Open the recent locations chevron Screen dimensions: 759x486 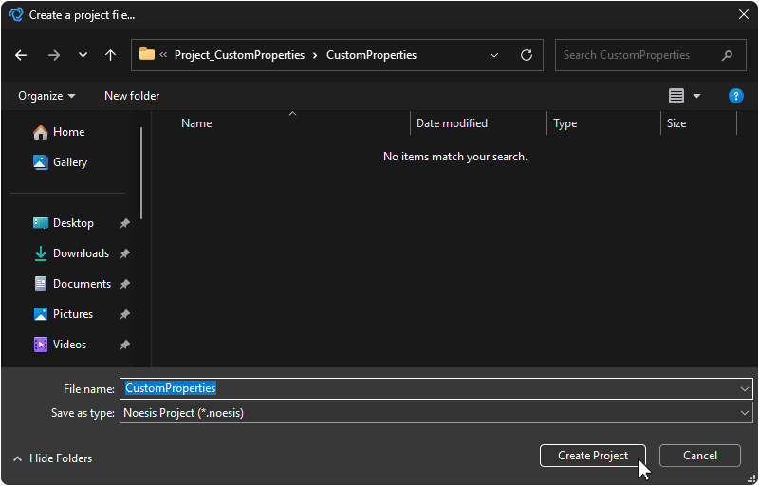pyautogui.click(x=83, y=55)
